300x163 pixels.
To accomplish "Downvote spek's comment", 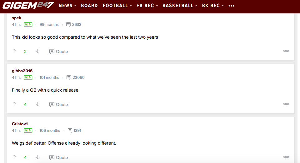I will tap(38, 51).
